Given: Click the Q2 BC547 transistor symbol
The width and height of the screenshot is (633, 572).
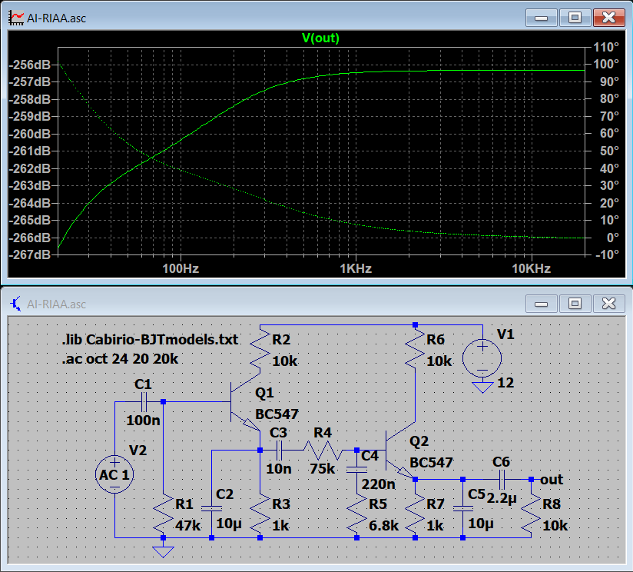Looking at the screenshot, I should (x=400, y=451).
